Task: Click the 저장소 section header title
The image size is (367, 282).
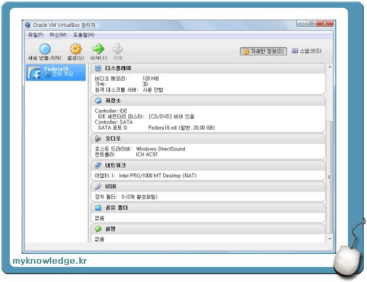Action: (113, 101)
